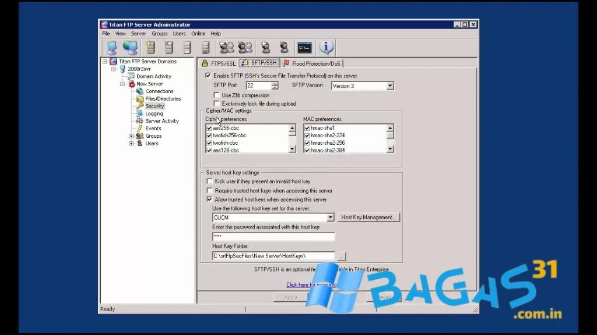Screen dimensions: 597x335
Task: Click the blue info bubble toolbar icon
Action: (326, 48)
